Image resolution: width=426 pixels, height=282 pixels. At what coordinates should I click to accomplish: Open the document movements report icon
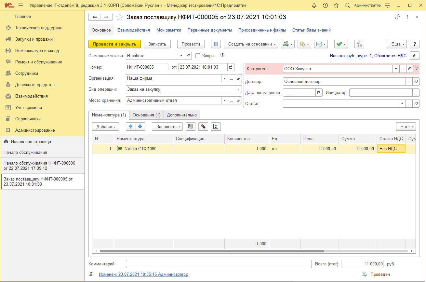[216, 44]
